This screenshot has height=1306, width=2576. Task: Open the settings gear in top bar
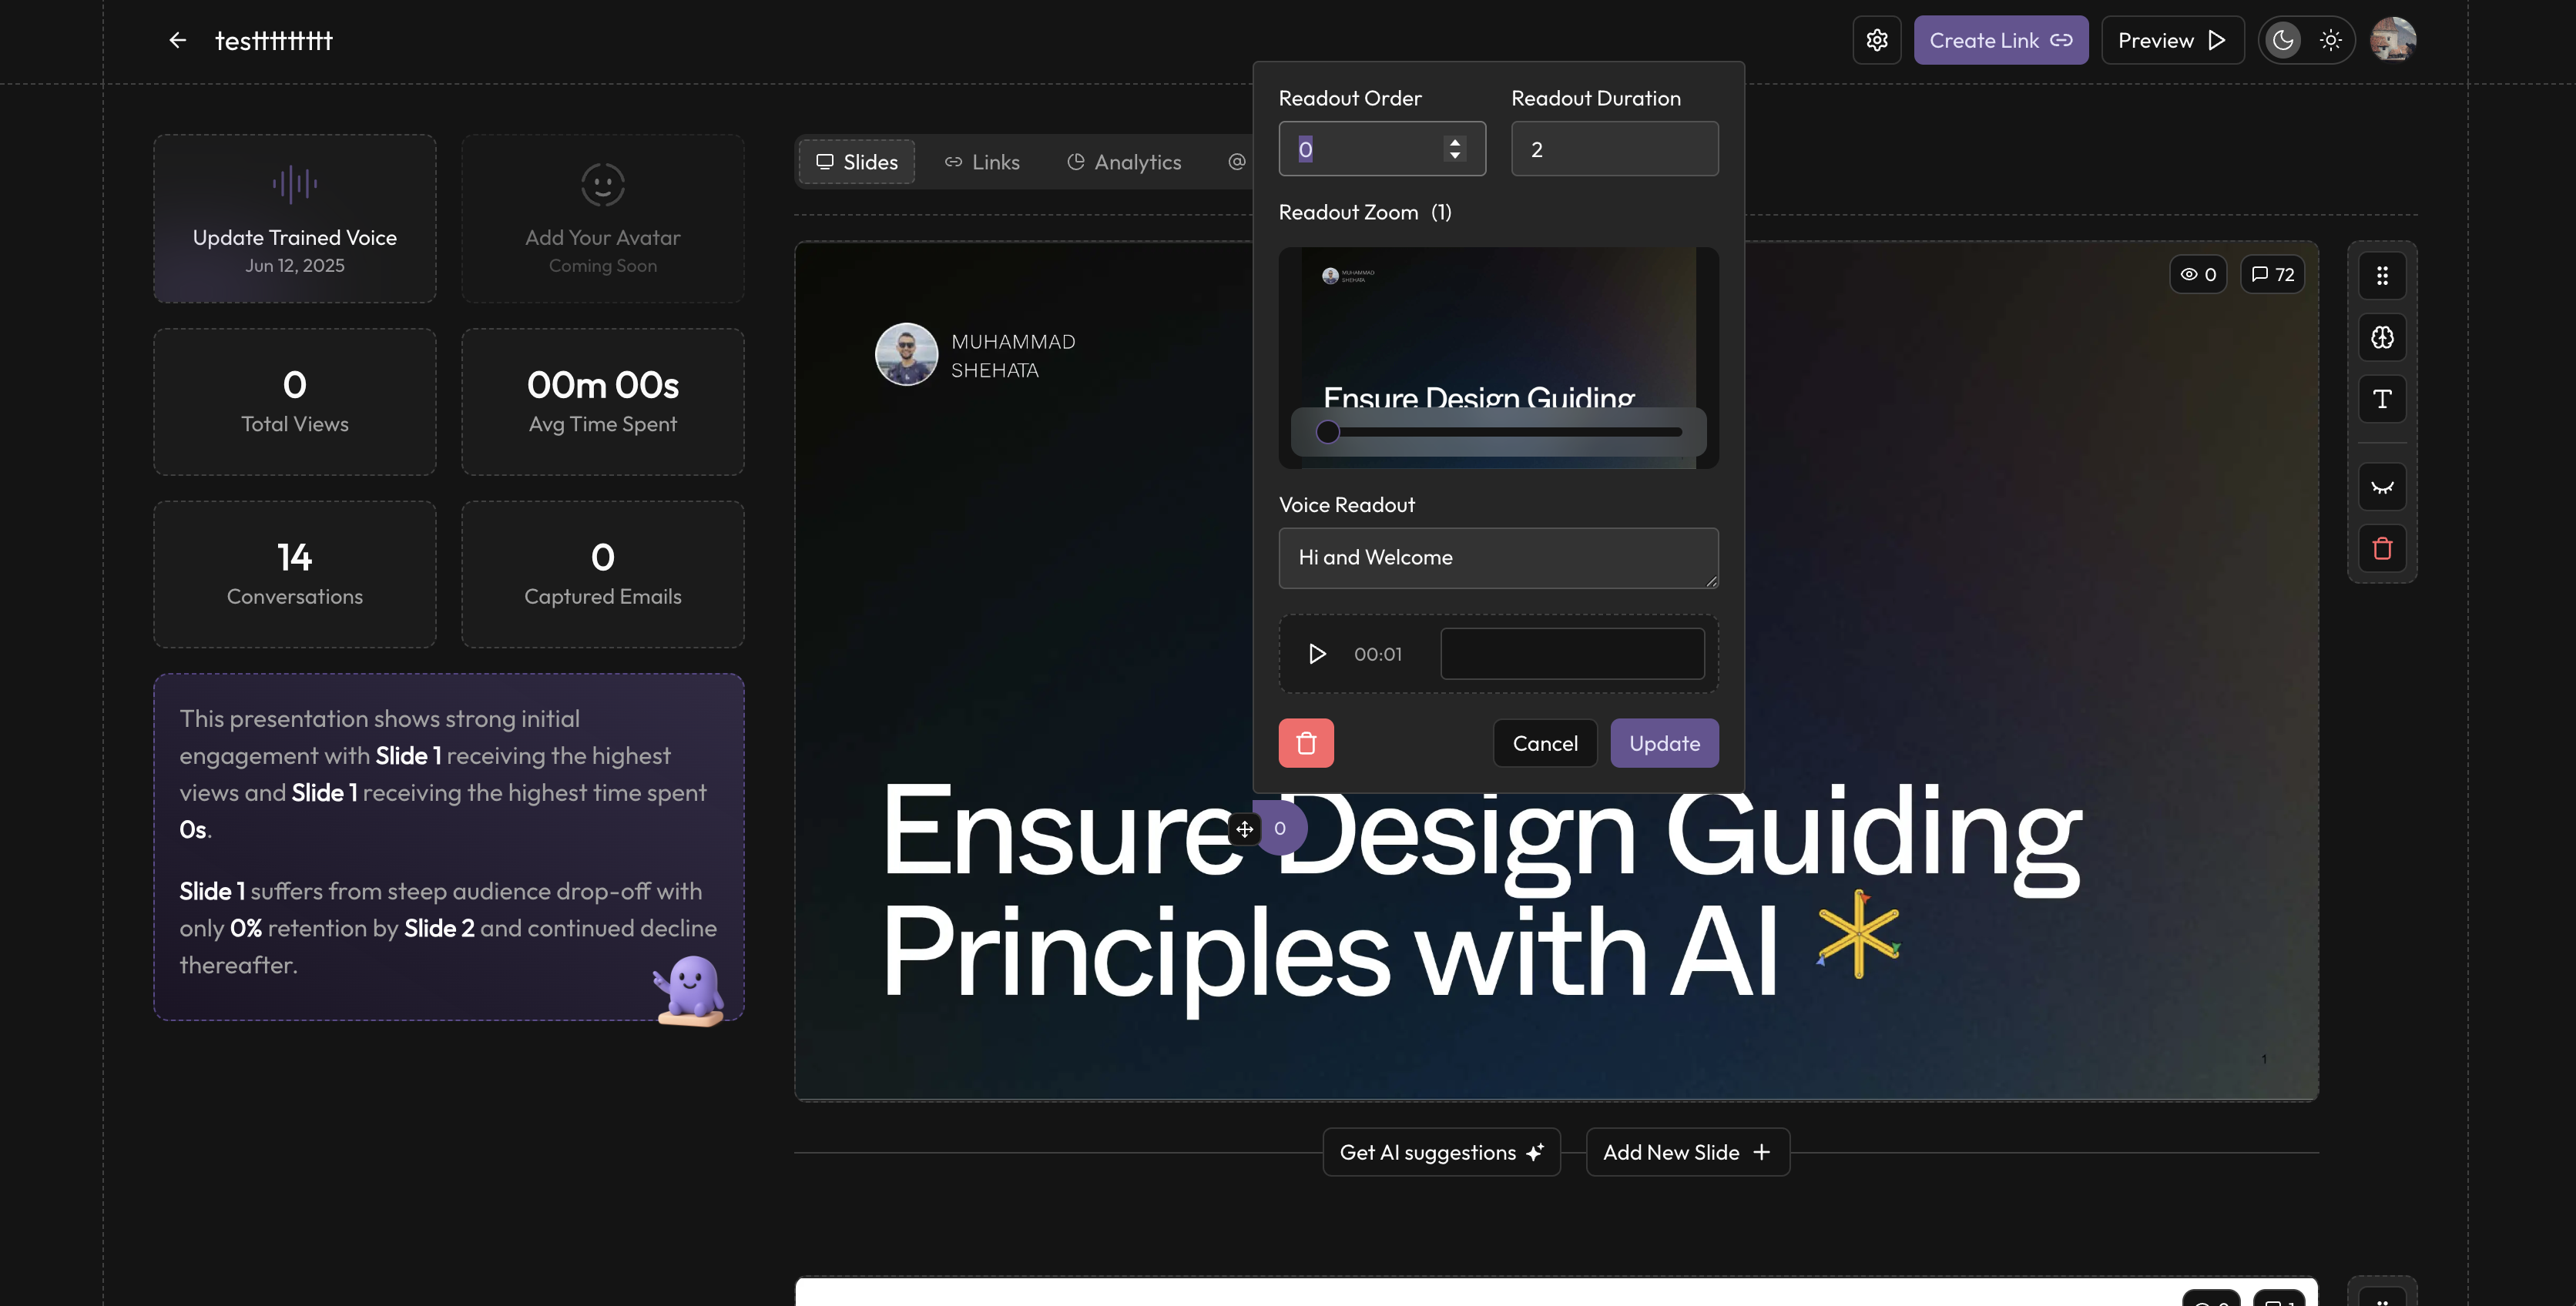click(1876, 40)
